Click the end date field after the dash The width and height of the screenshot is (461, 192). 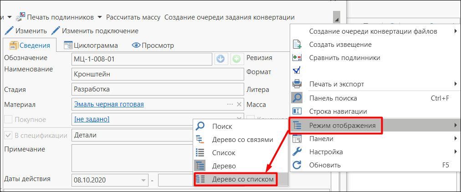tap(175, 180)
